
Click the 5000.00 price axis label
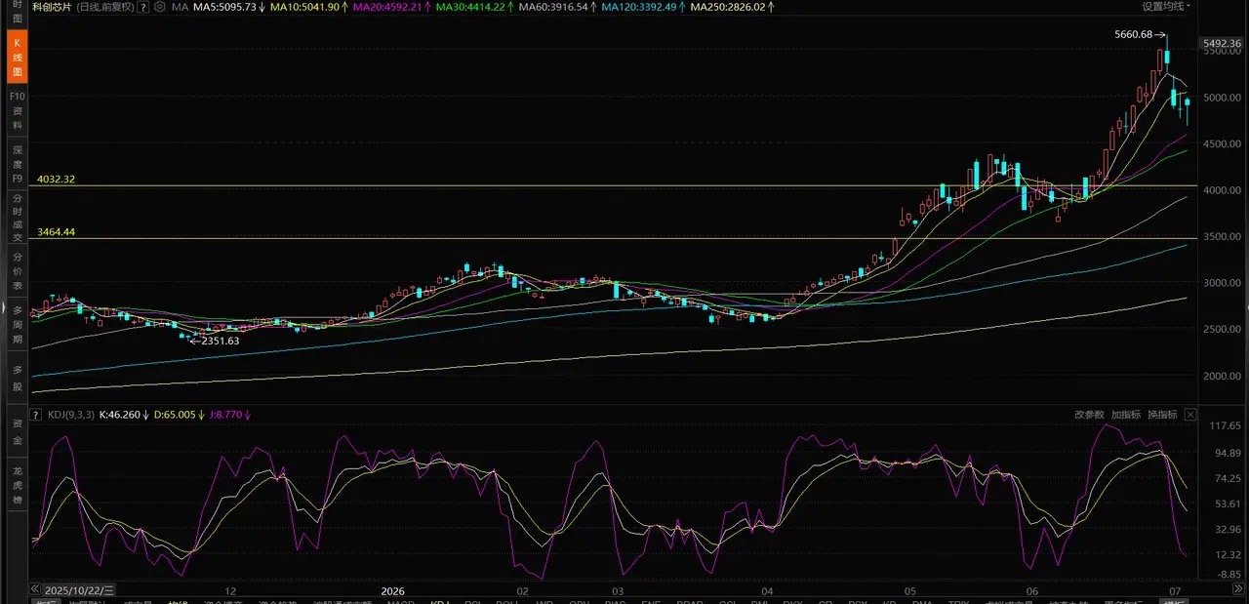(x=1222, y=98)
